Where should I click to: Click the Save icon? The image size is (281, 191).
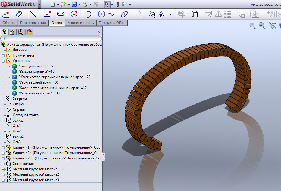coord(74,4)
